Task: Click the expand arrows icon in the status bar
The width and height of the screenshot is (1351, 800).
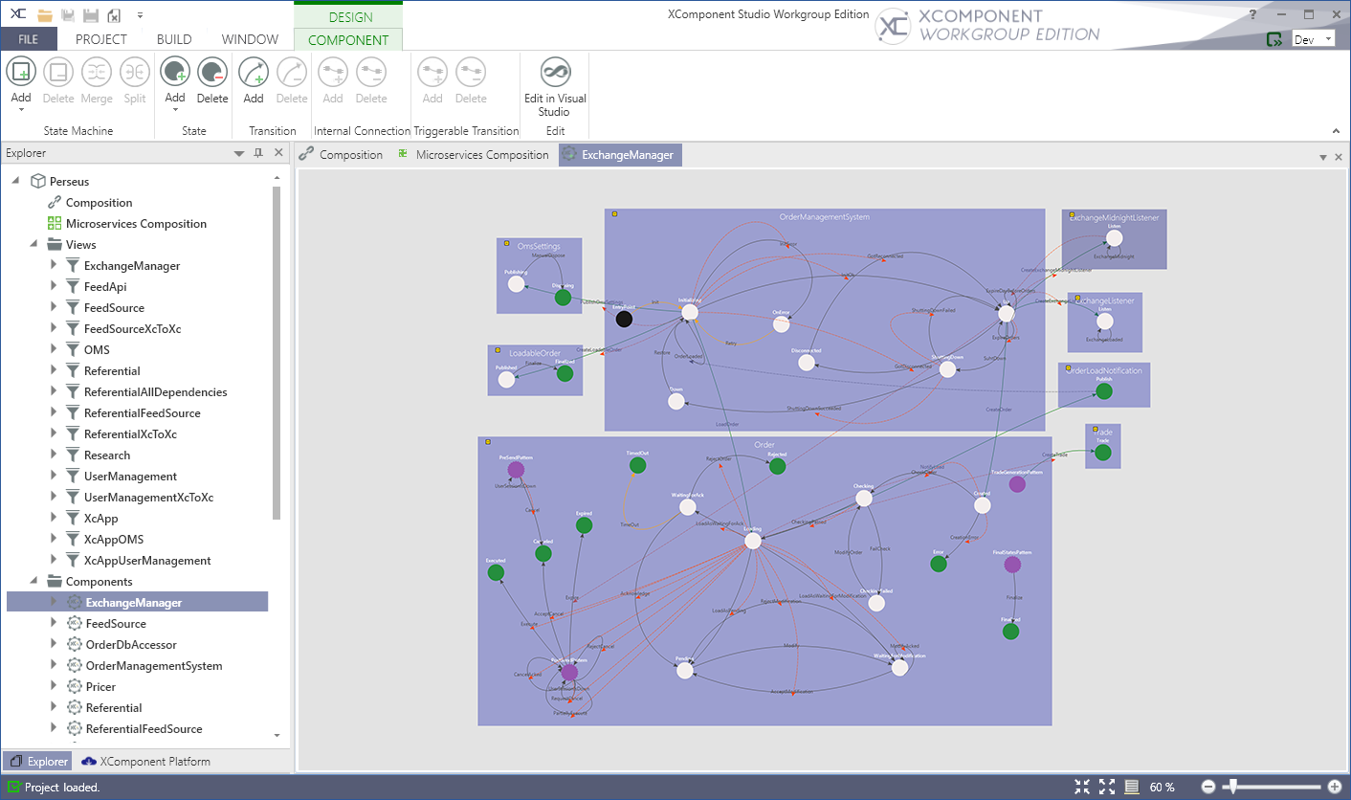Action: point(1107,787)
